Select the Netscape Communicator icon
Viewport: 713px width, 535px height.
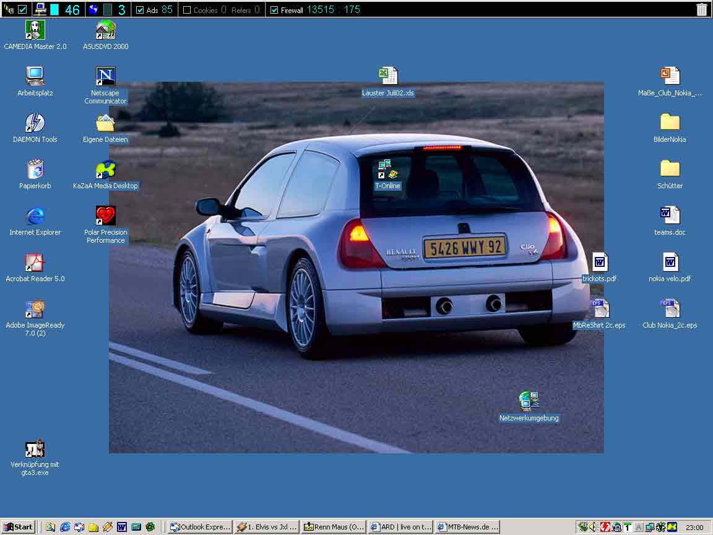click(105, 77)
